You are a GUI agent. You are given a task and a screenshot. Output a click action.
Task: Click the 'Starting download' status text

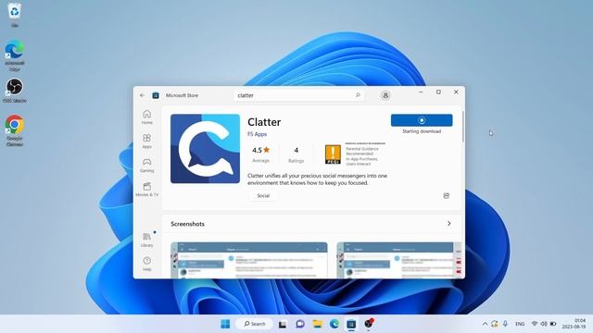pos(422,131)
